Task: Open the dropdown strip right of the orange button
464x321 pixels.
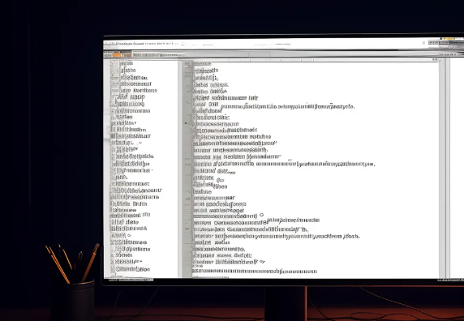Action: coord(127,55)
